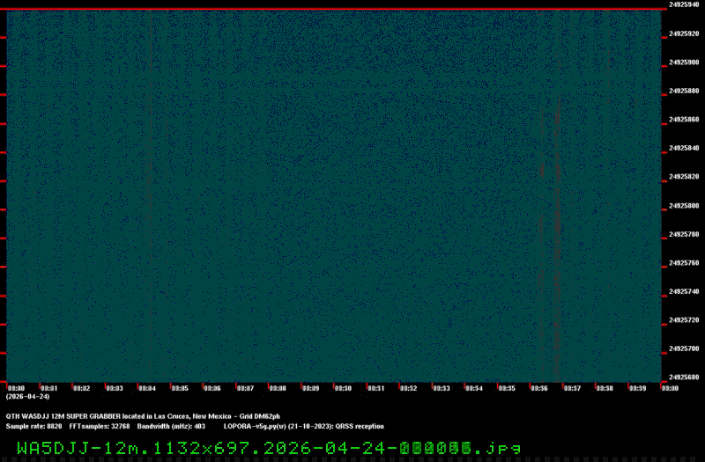Click the 24925900 frequency scale label
Image resolution: width=705 pixels, height=462 pixels.
pyautogui.click(x=684, y=62)
